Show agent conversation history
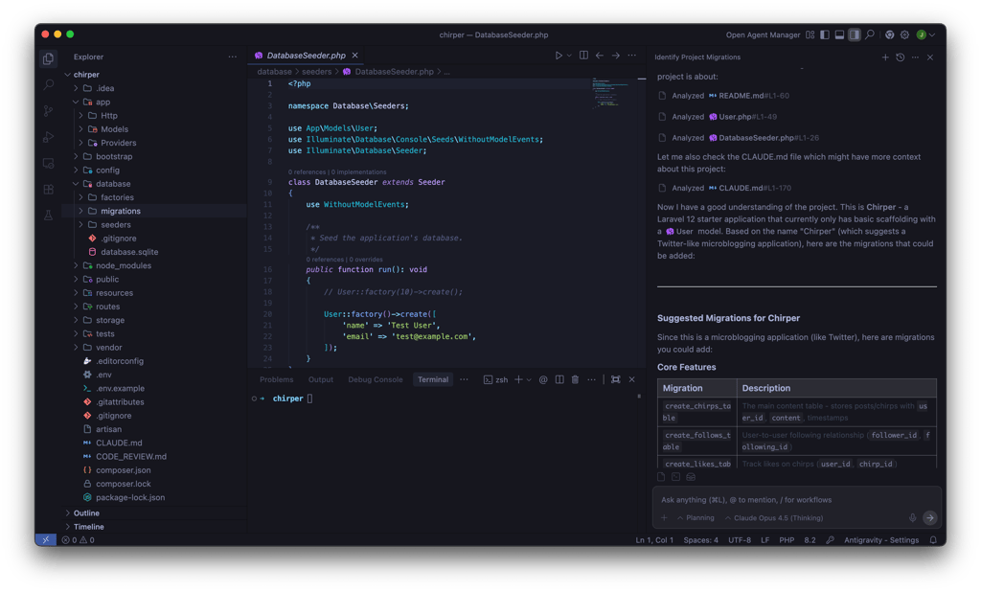981x592 pixels. tap(900, 57)
